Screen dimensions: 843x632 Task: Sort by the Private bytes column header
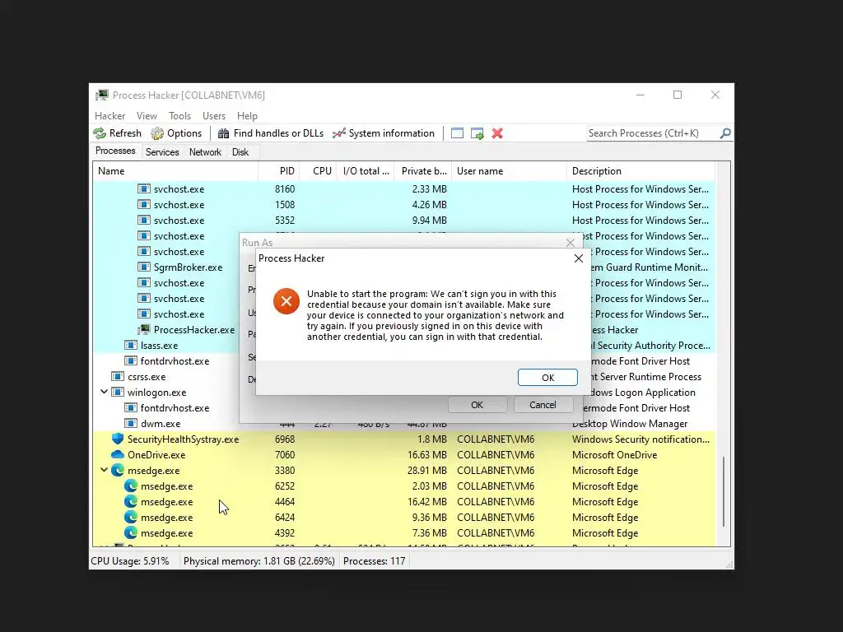pyautogui.click(x=423, y=171)
